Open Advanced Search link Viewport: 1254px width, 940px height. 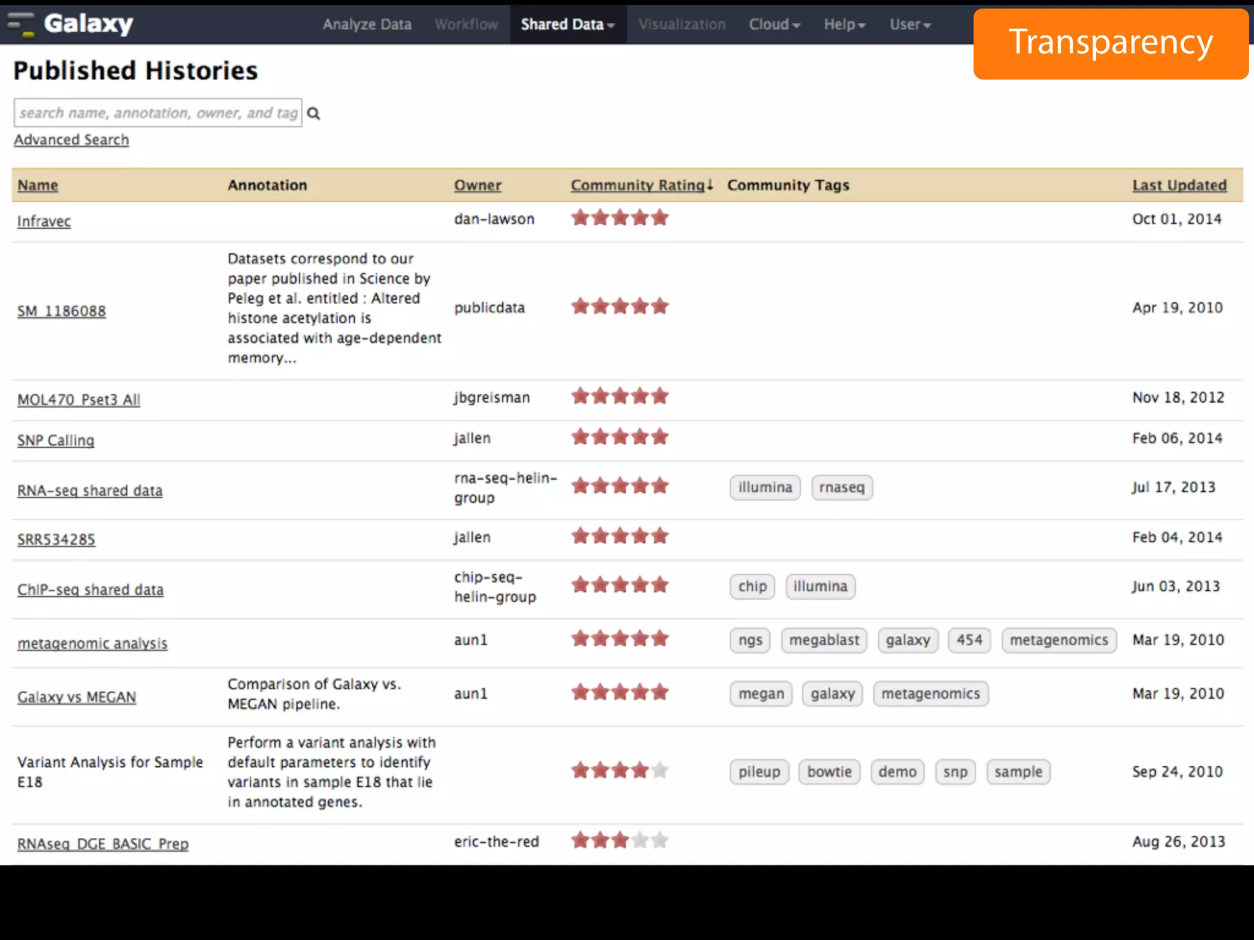coord(72,140)
